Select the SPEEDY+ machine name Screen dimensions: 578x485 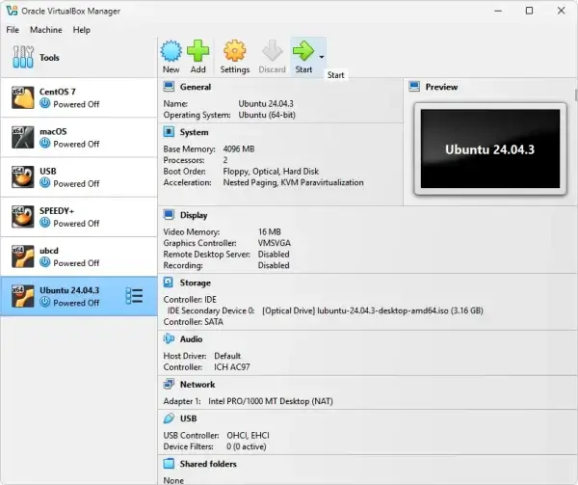pyautogui.click(x=57, y=211)
